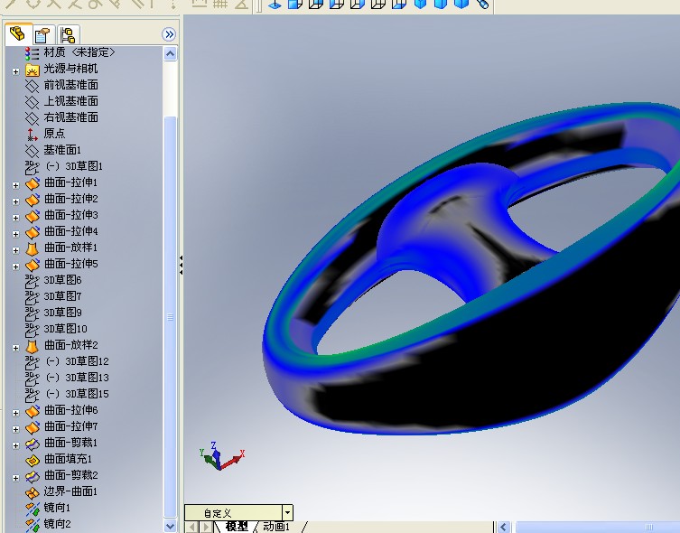The width and height of the screenshot is (680, 533).
Task: Select the 上视基准面 plane icon
Action: 32,102
